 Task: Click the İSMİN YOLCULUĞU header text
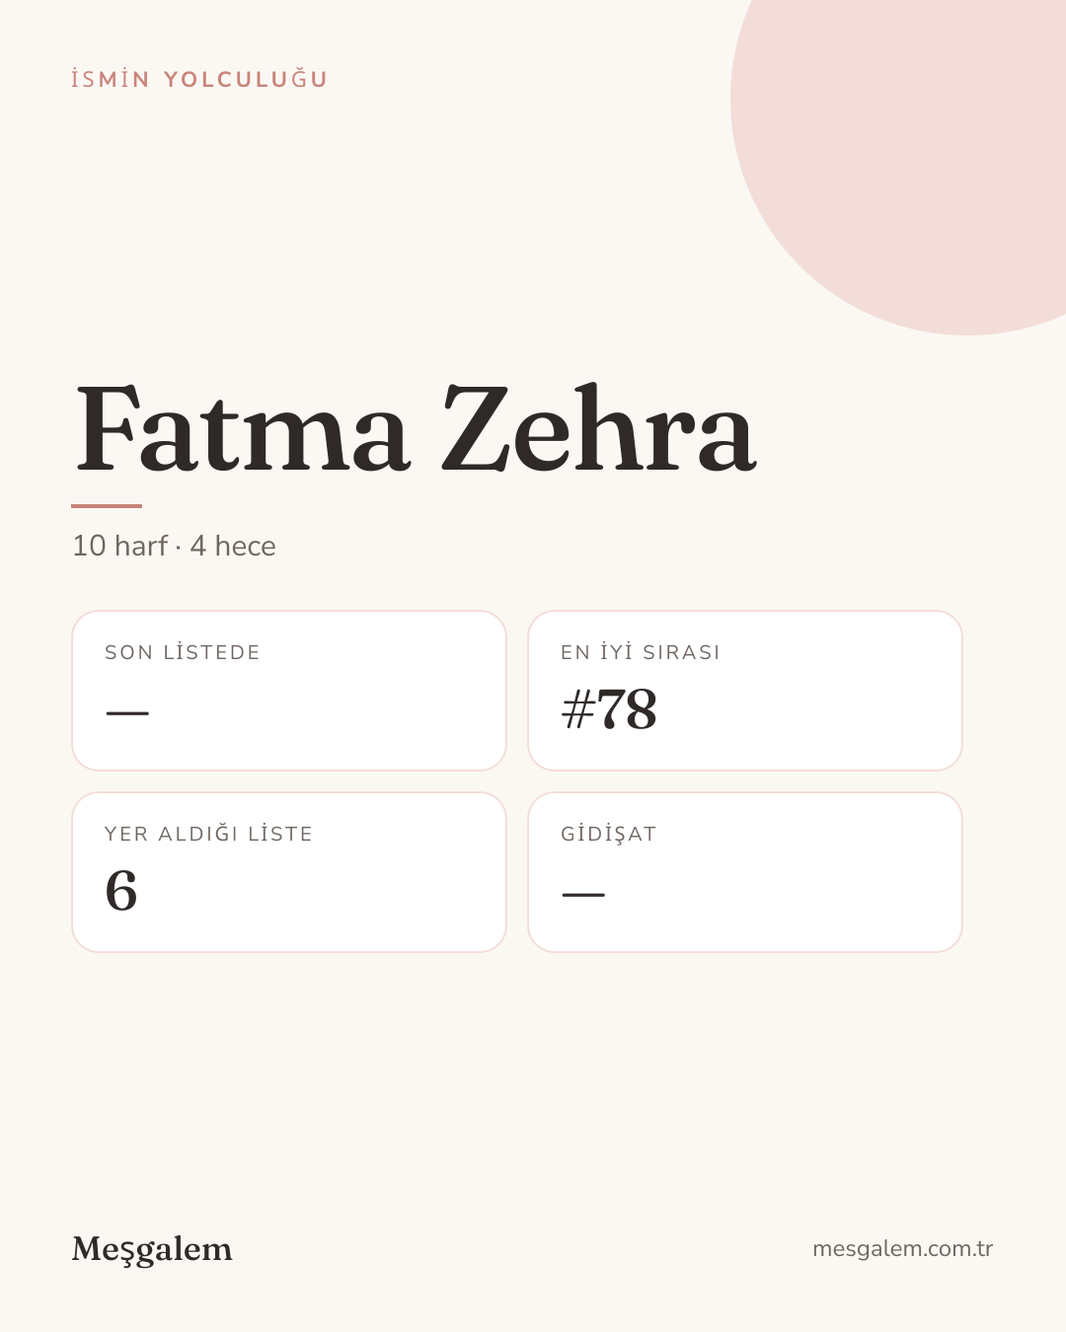click(x=199, y=79)
